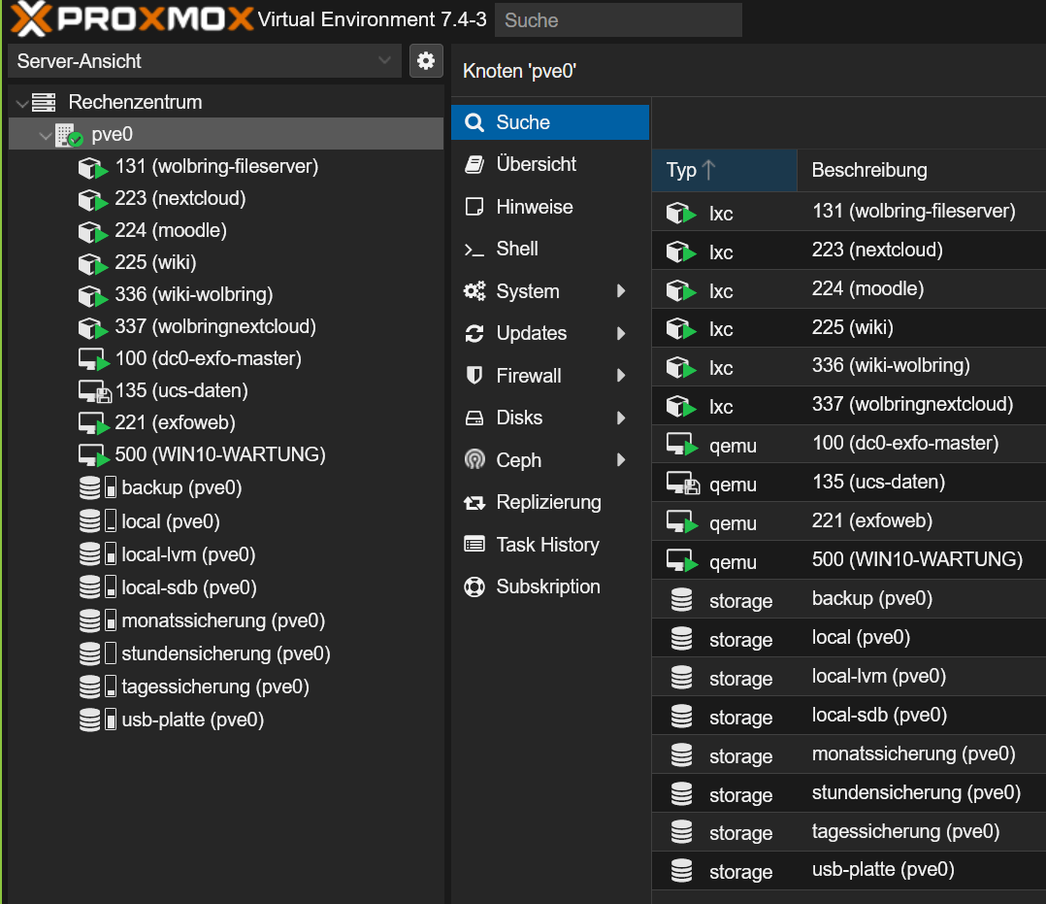Open the node Shell
This screenshot has height=904, width=1046.
[549, 249]
